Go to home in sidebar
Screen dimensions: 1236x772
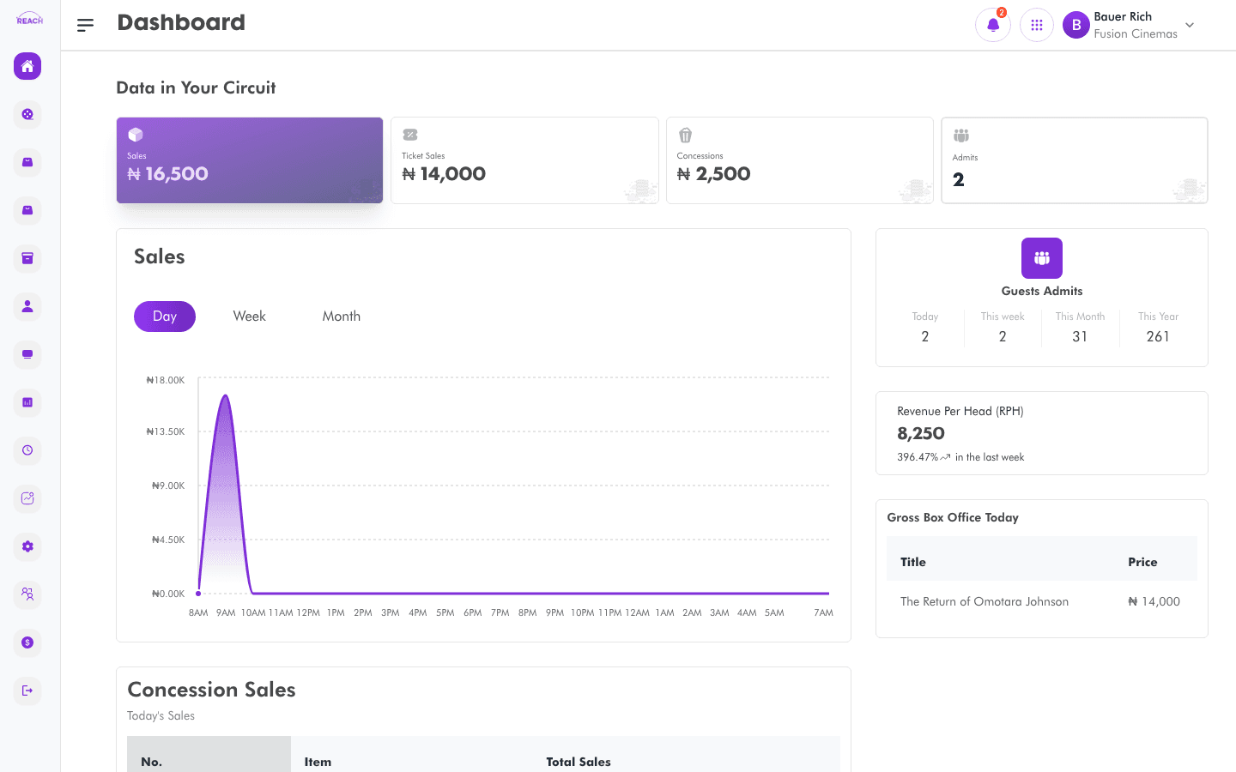click(27, 66)
